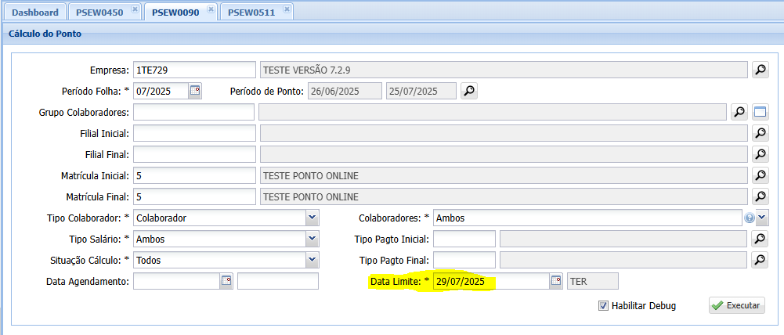The width and height of the screenshot is (784, 335).
Task: Open the Data Agendamento calendar picker
Action: tap(226, 281)
